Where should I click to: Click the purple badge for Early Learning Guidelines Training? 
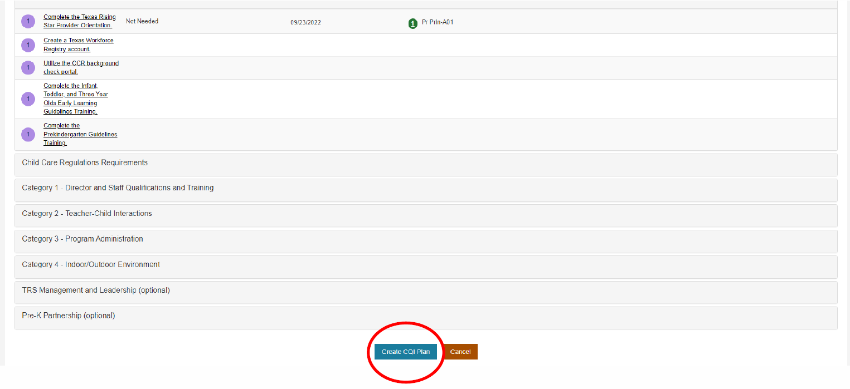28,99
